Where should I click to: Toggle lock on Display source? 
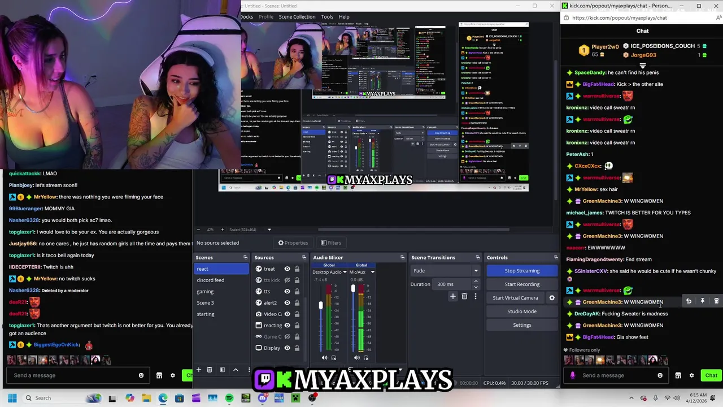tap(297, 348)
